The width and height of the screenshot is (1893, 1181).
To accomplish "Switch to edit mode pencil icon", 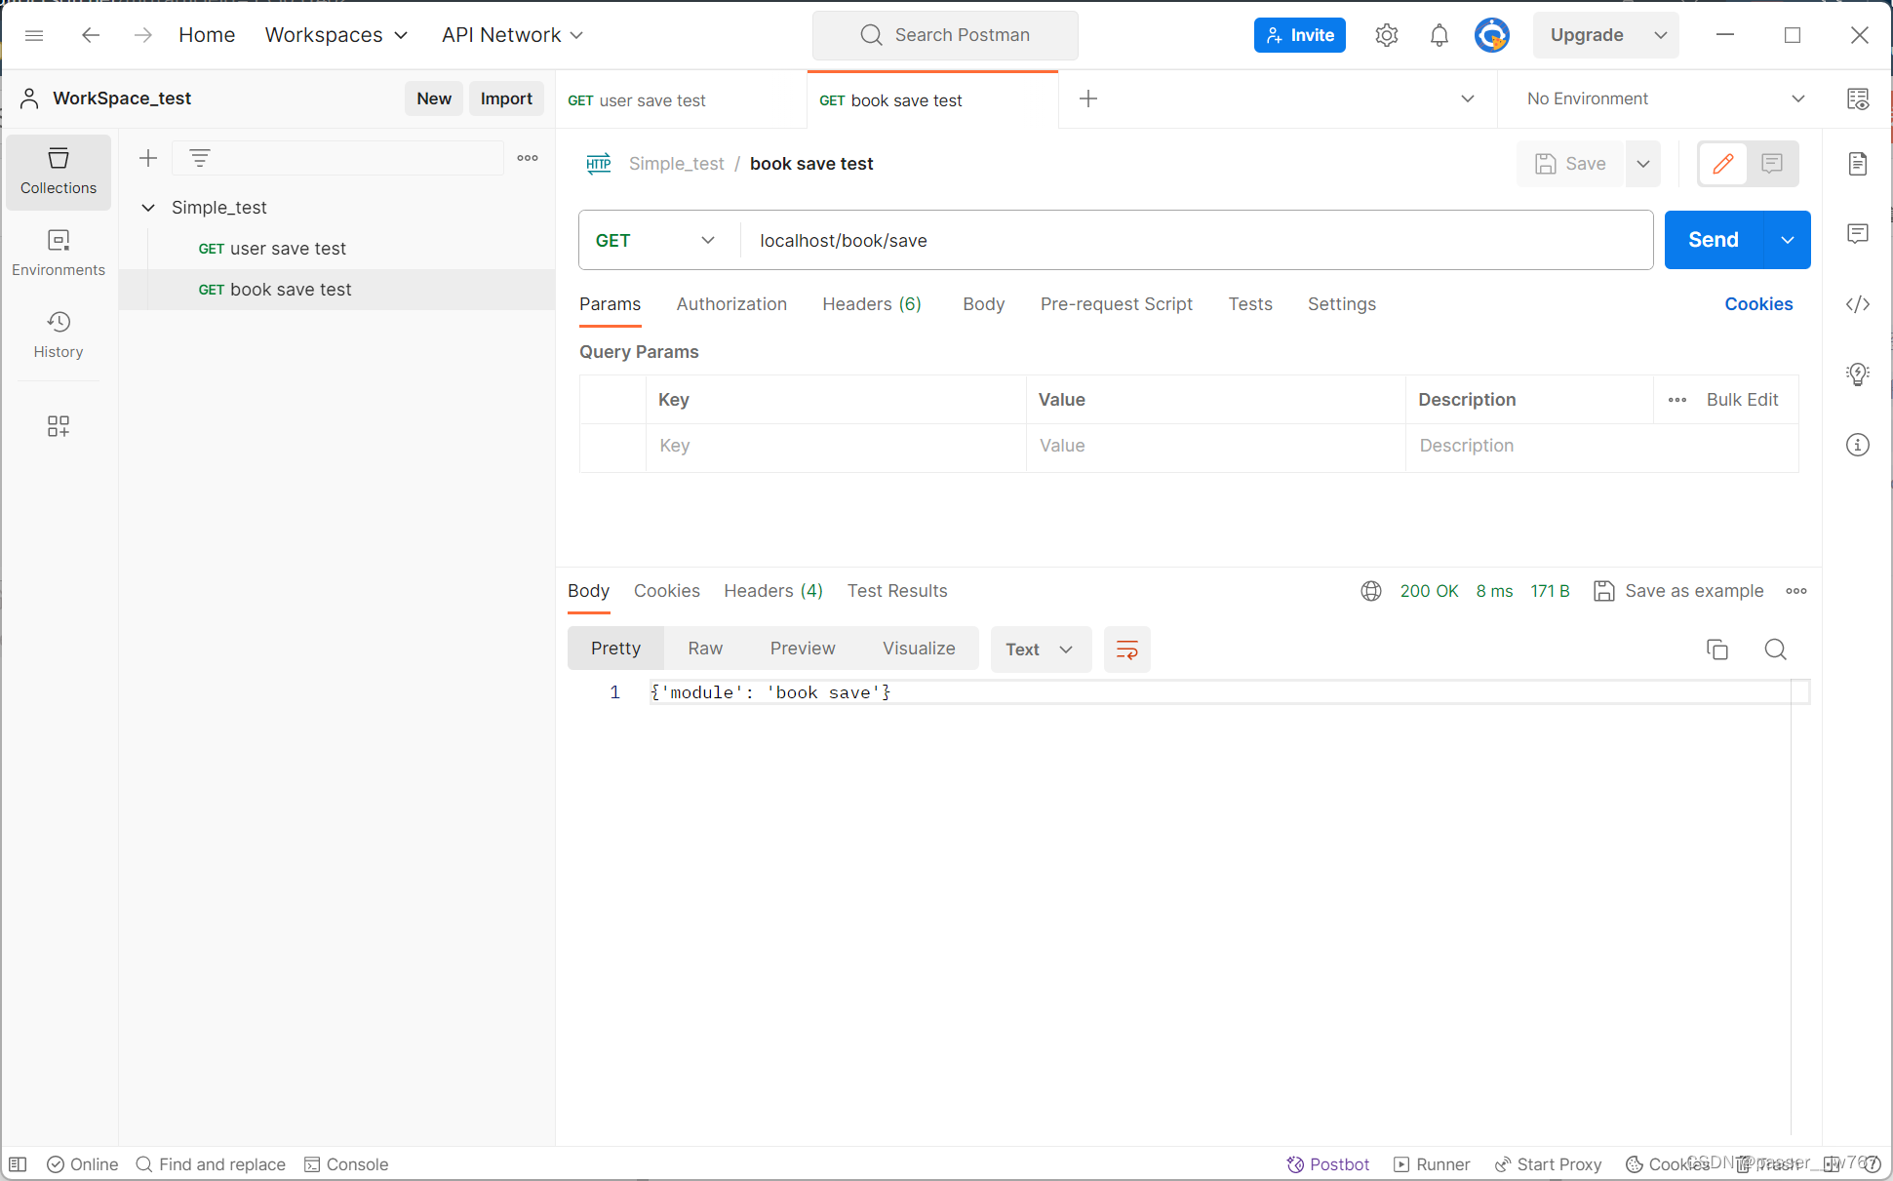I will click(1723, 164).
